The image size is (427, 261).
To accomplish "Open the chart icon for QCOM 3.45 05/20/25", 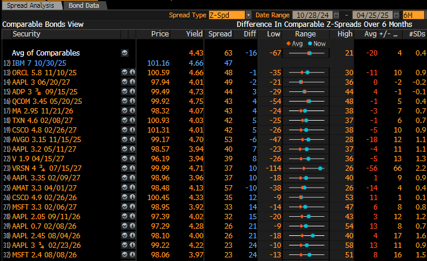I will [x=124, y=101].
